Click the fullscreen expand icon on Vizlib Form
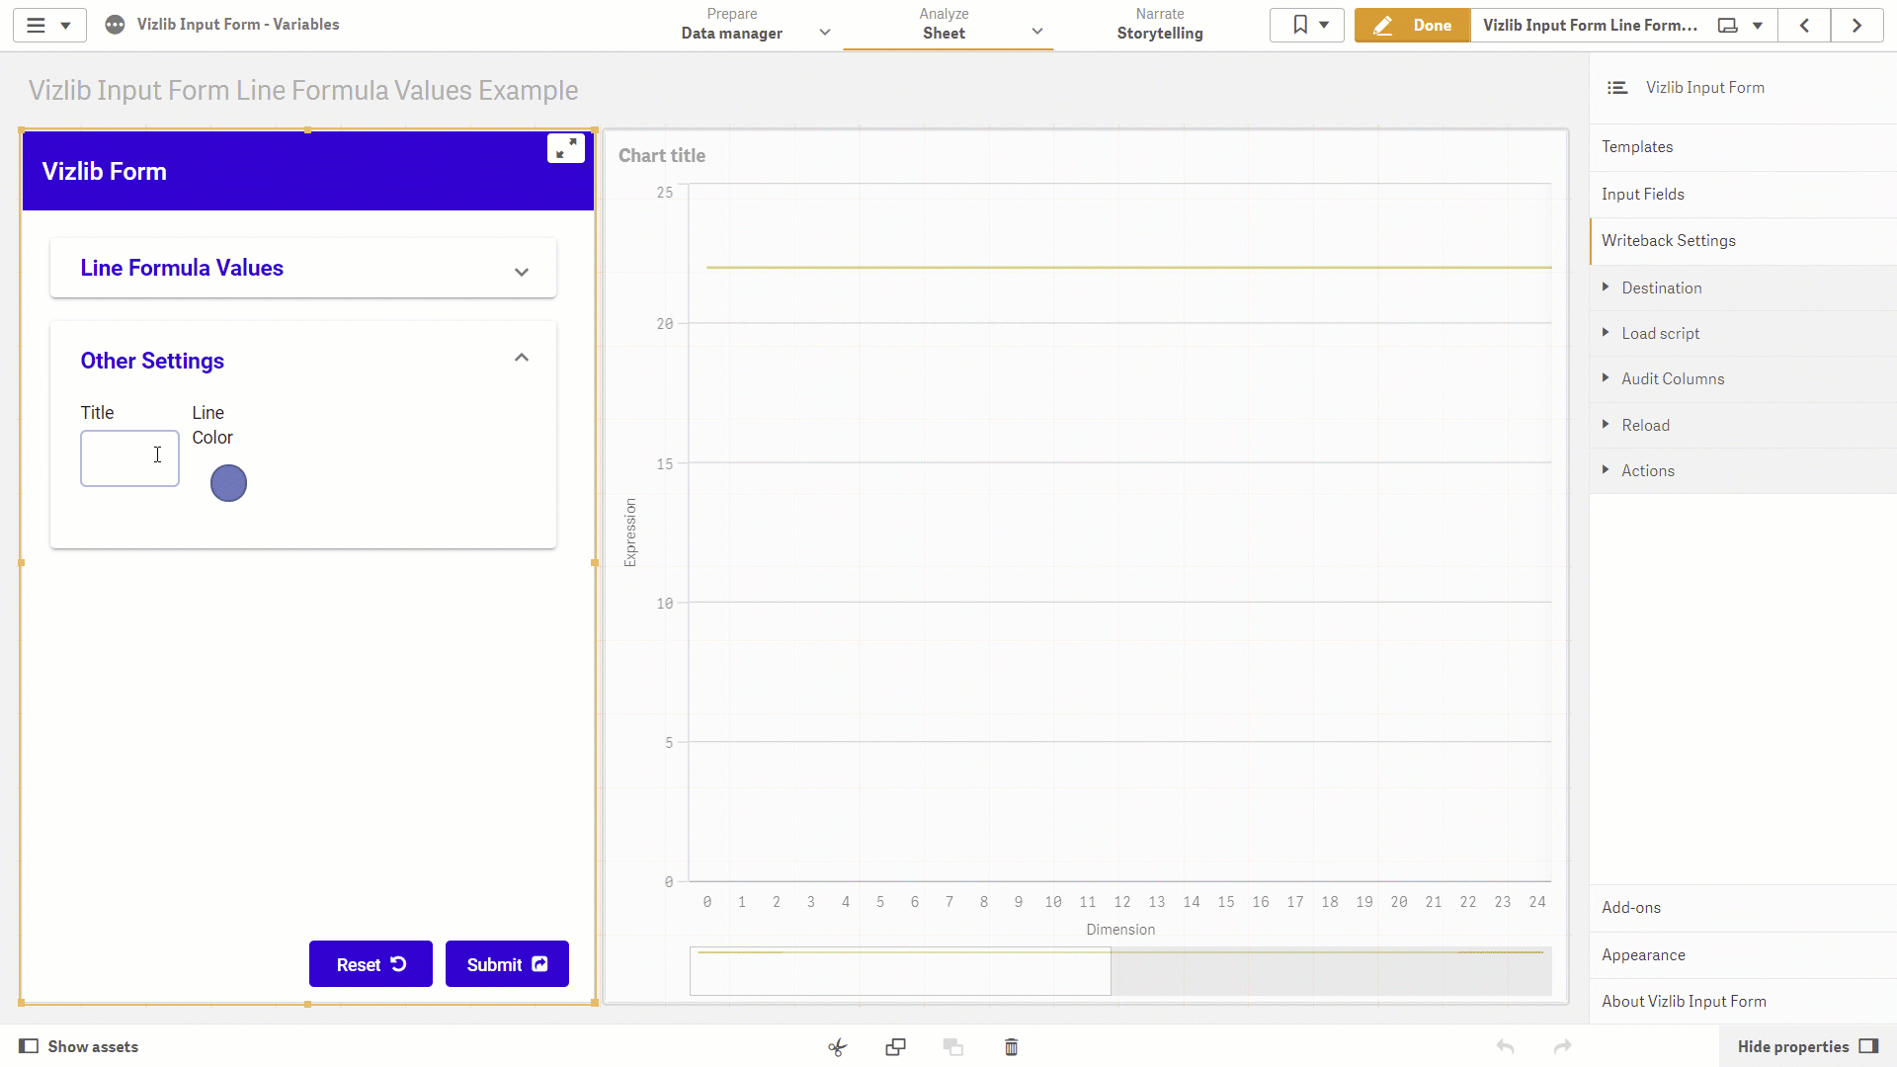 [566, 148]
